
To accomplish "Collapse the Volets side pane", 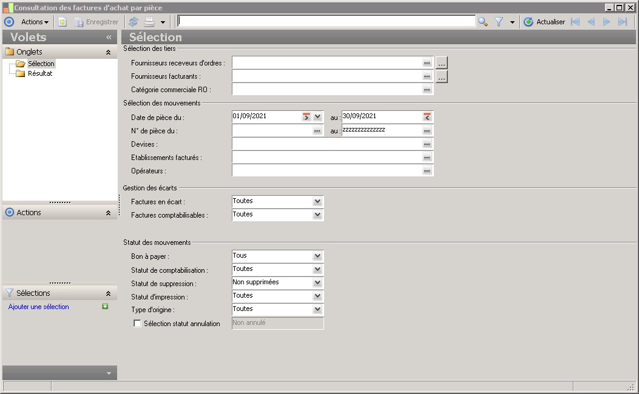I will pos(109,37).
